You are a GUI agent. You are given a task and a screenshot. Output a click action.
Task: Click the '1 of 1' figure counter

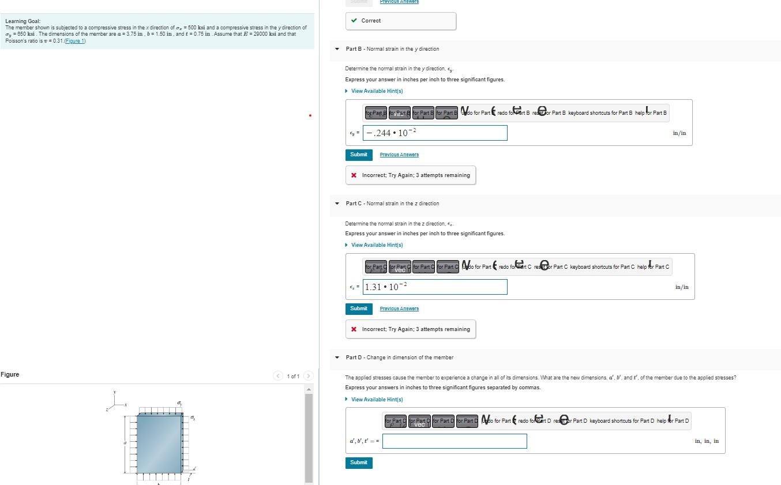(293, 377)
